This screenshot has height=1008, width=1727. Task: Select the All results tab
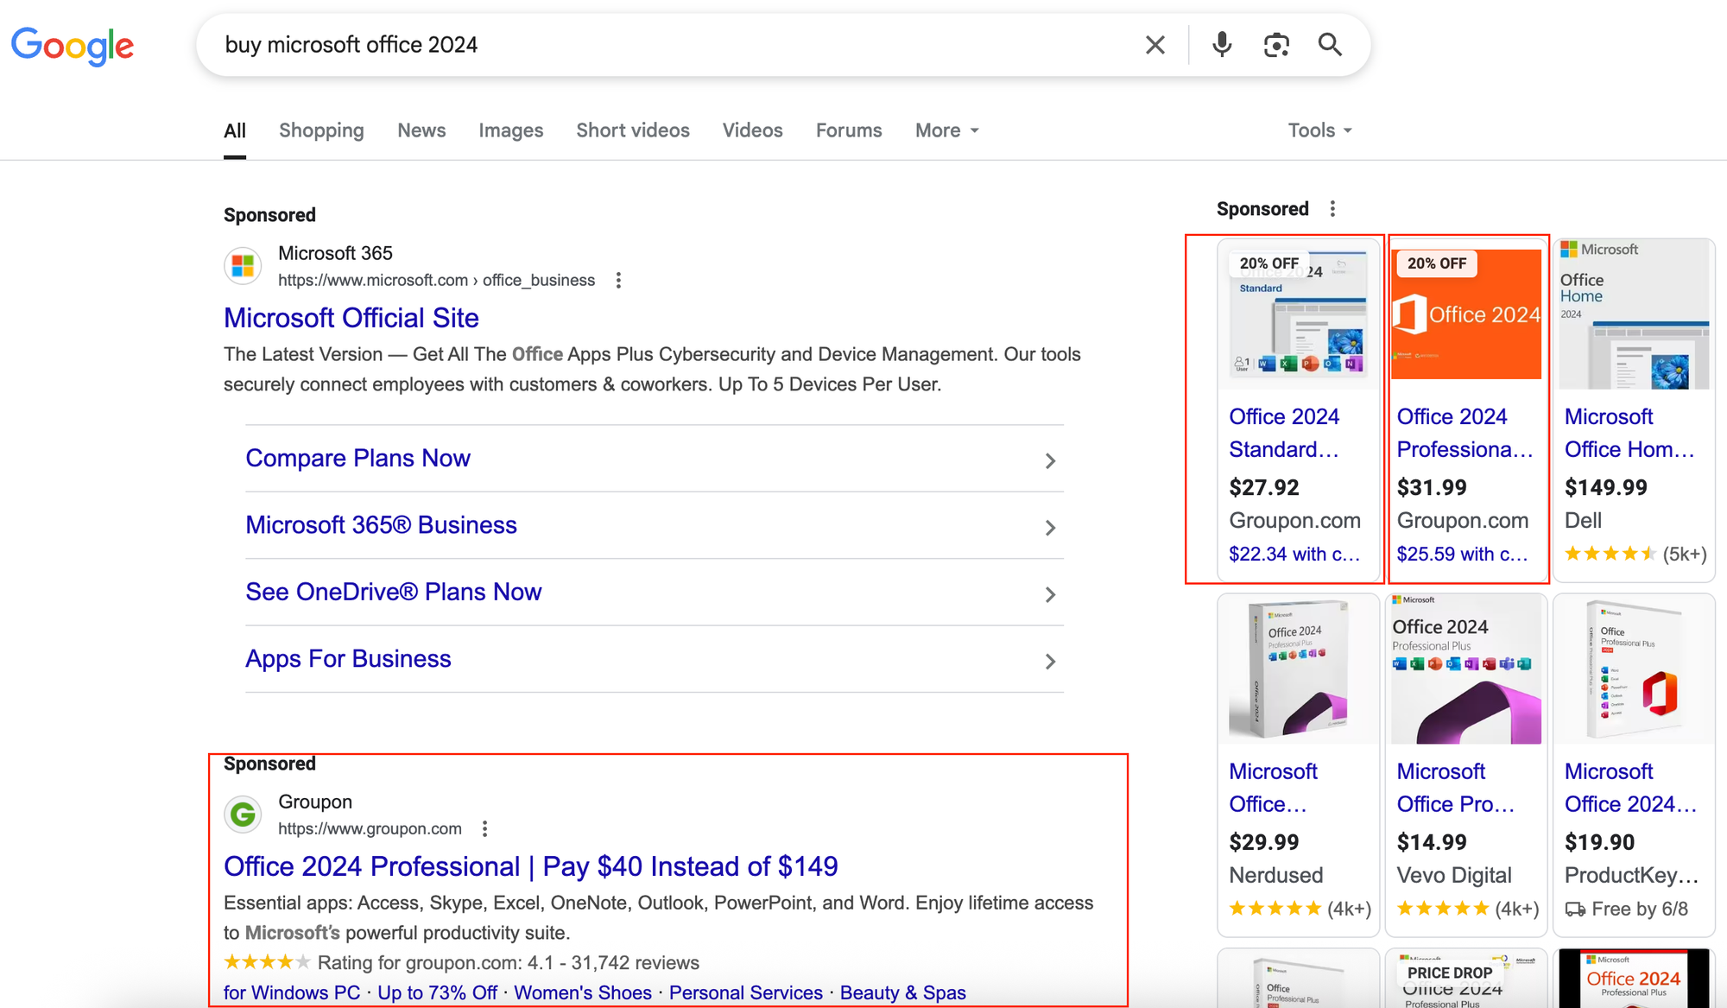pyautogui.click(x=235, y=130)
